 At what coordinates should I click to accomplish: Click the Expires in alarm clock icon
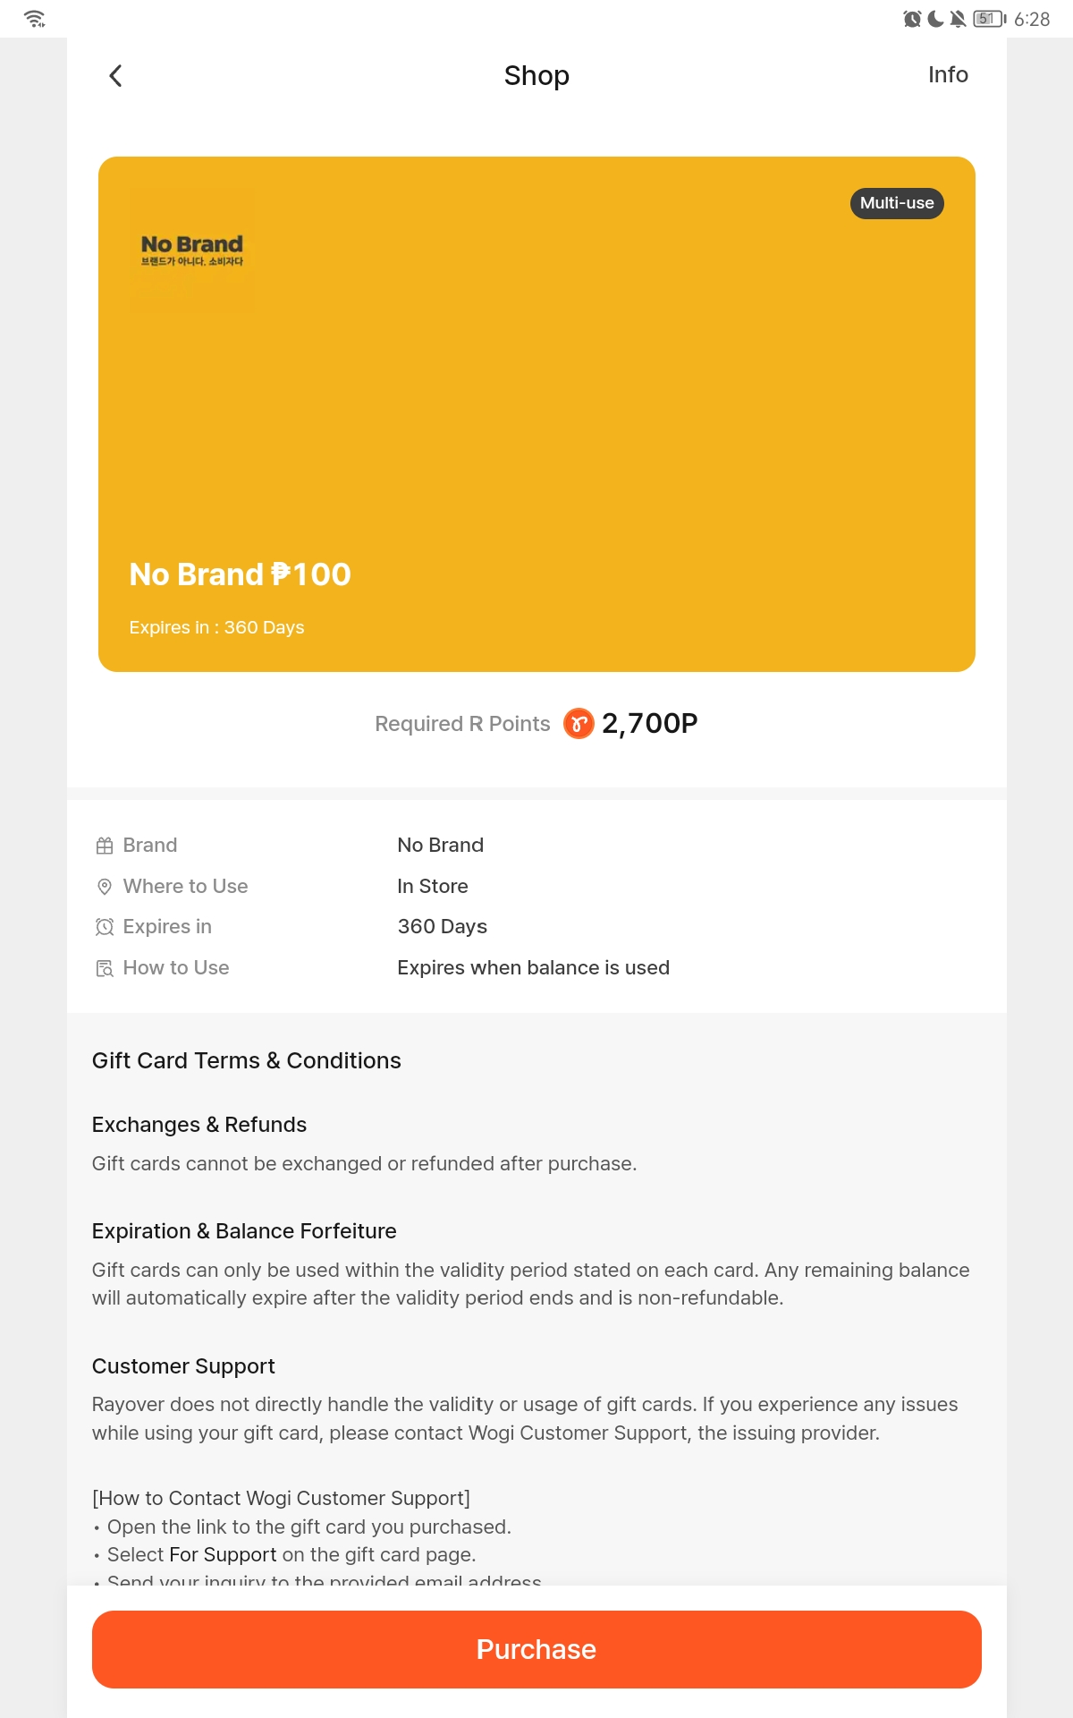pos(105,927)
